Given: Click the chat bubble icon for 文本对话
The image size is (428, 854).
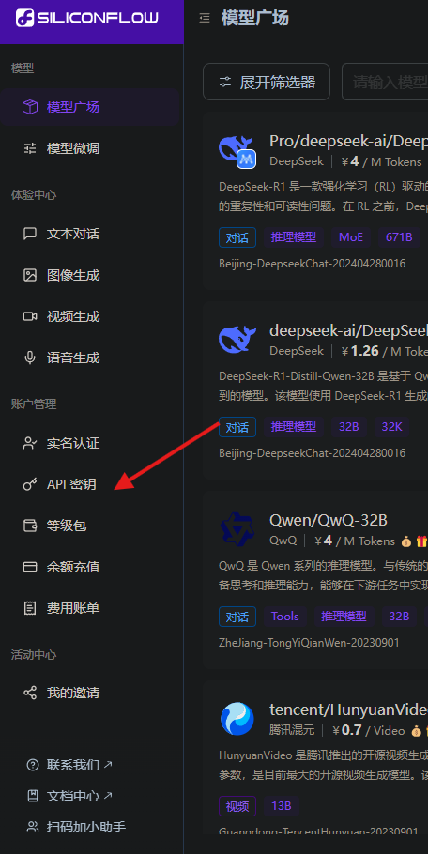Looking at the screenshot, I should click(30, 235).
